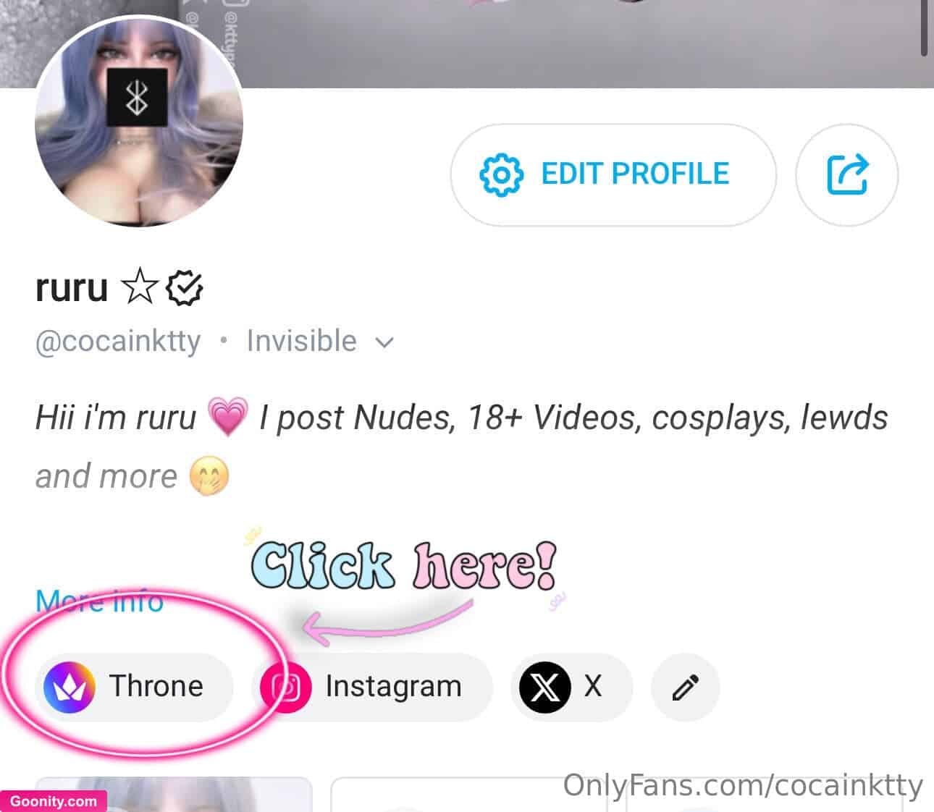Click the @cocainktty username handle

(x=118, y=342)
